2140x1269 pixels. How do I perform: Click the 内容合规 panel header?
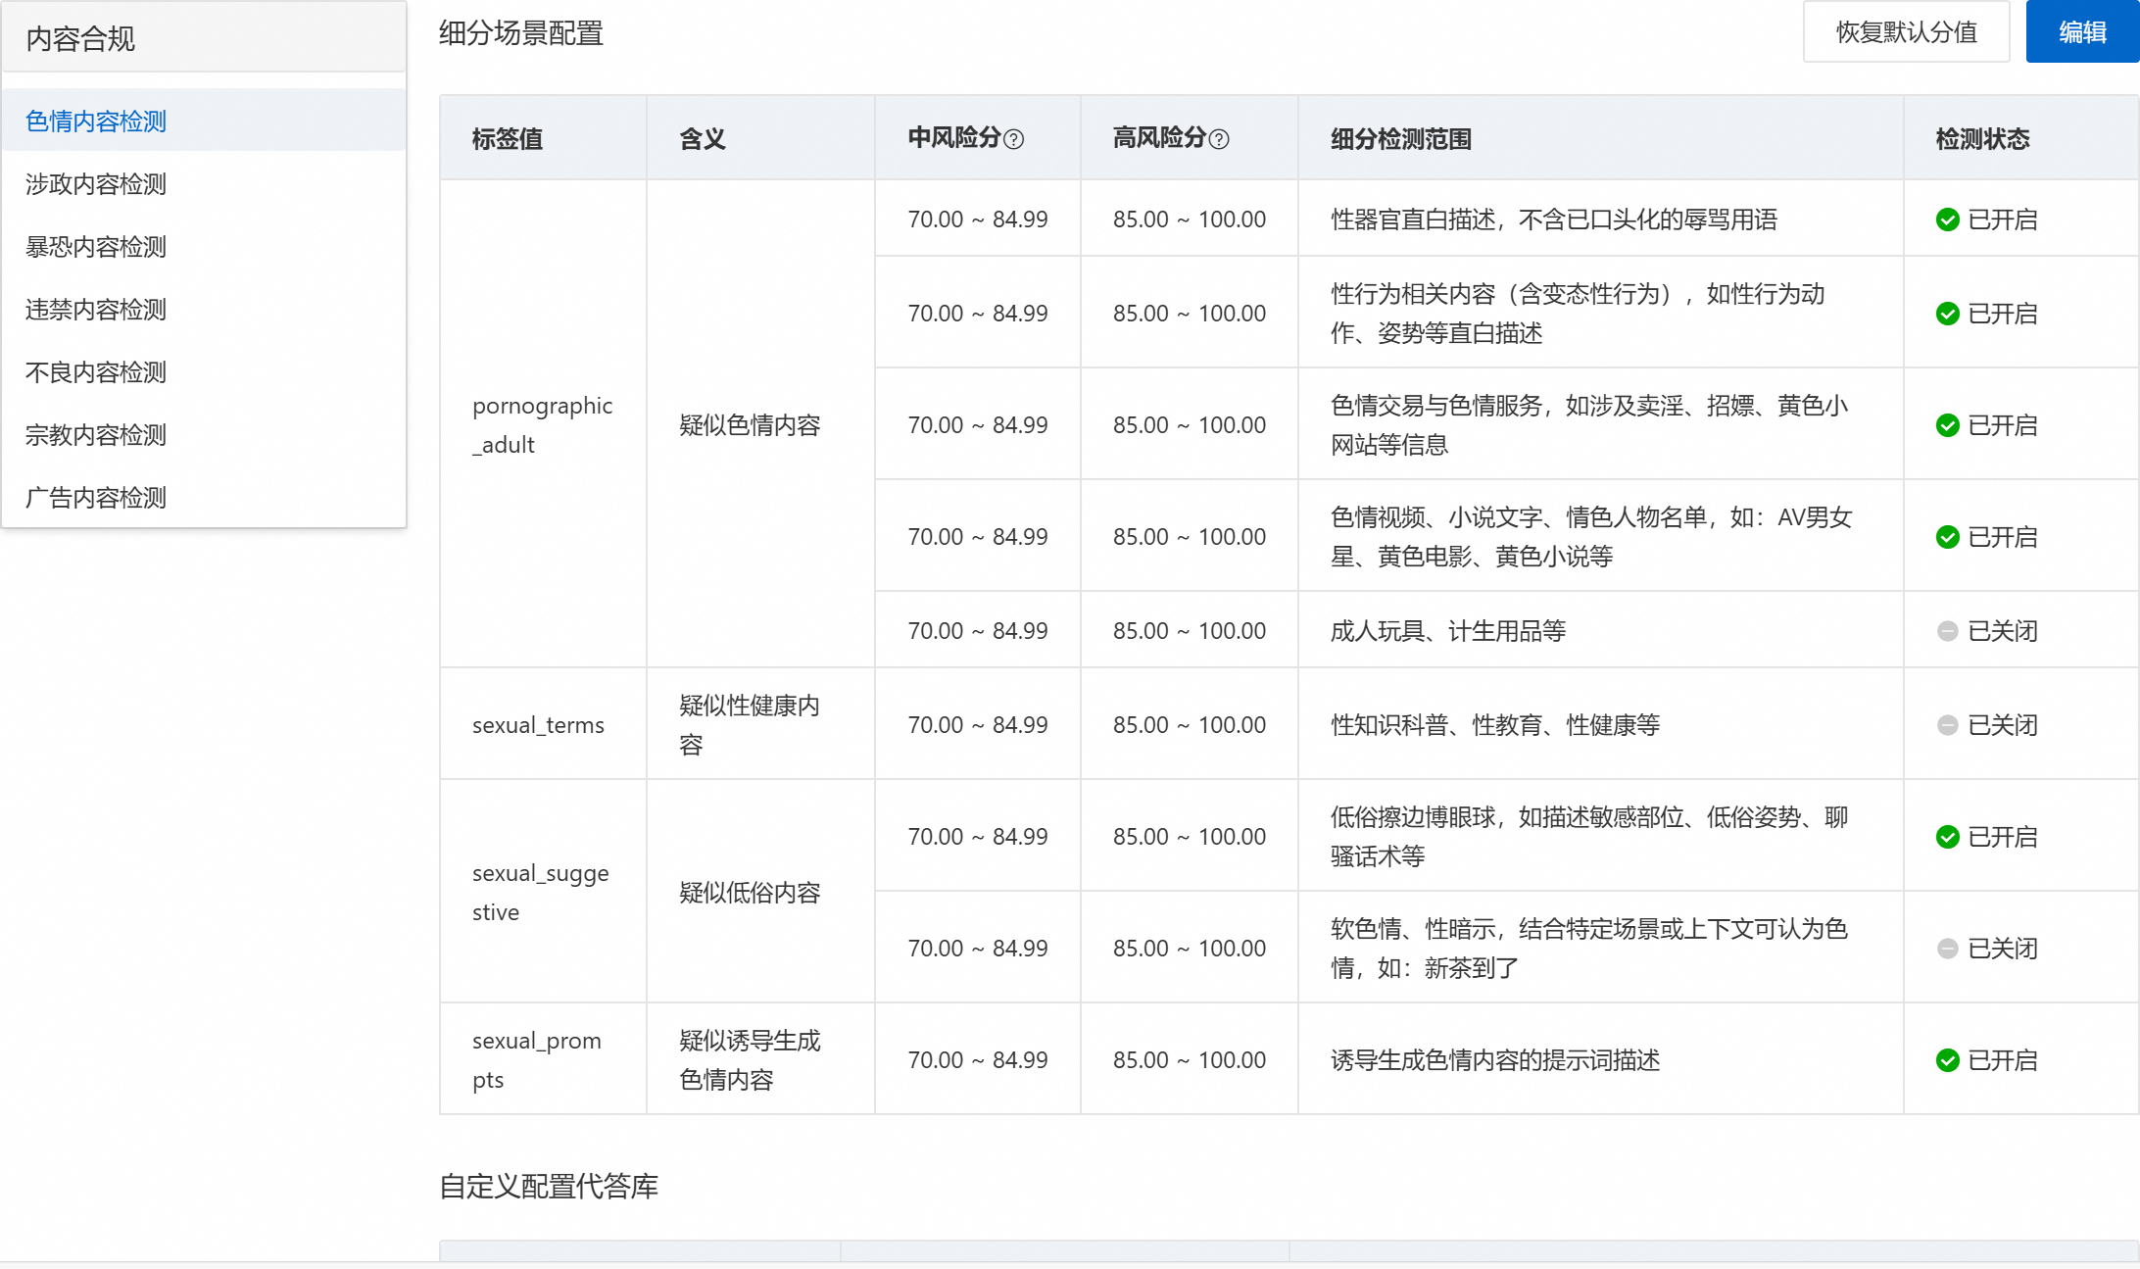204,37
